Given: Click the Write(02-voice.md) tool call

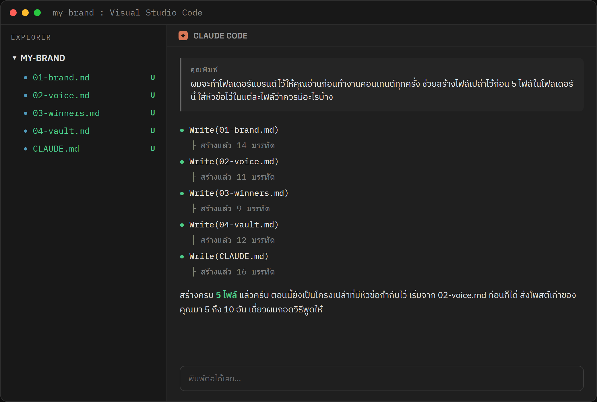Looking at the screenshot, I should pos(234,162).
